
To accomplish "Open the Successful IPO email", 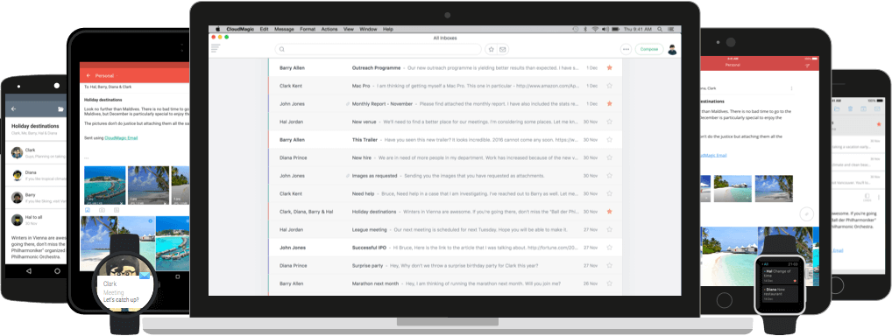I will pos(445,248).
